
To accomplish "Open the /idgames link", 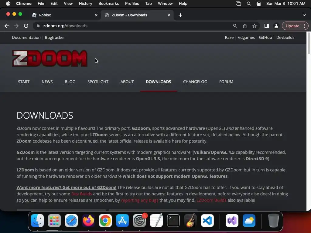I will [246, 37].
